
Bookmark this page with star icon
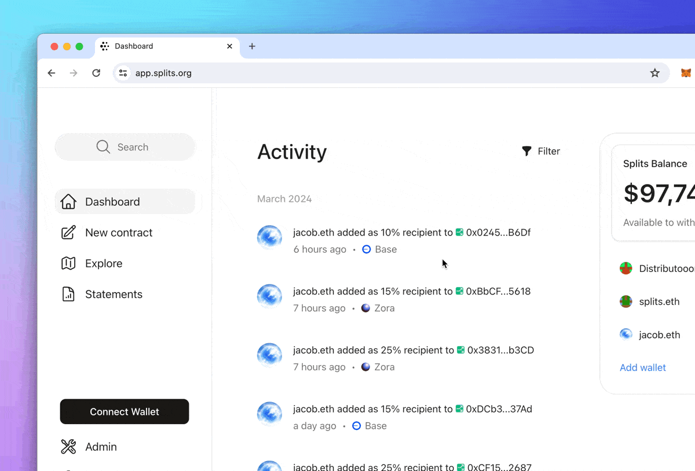point(655,73)
